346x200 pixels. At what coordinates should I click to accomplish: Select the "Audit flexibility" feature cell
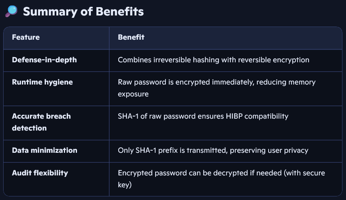click(40, 173)
